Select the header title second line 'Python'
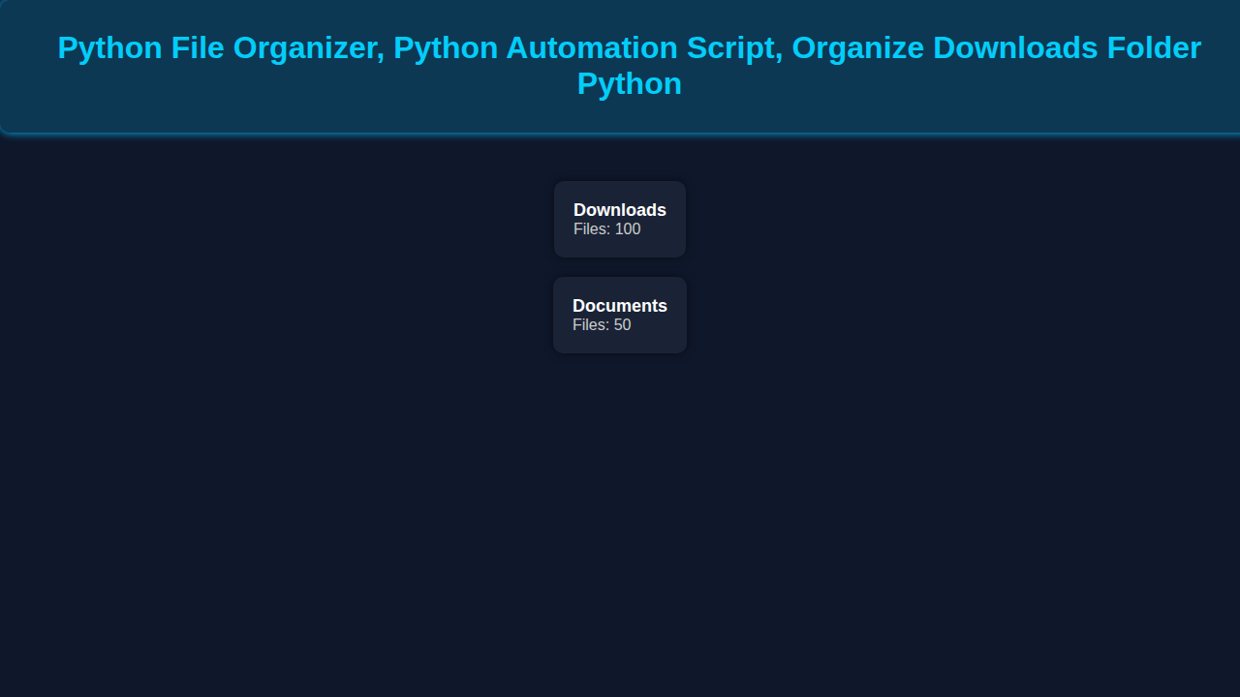This screenshot has width=1240, height=697. click(630, 84)
